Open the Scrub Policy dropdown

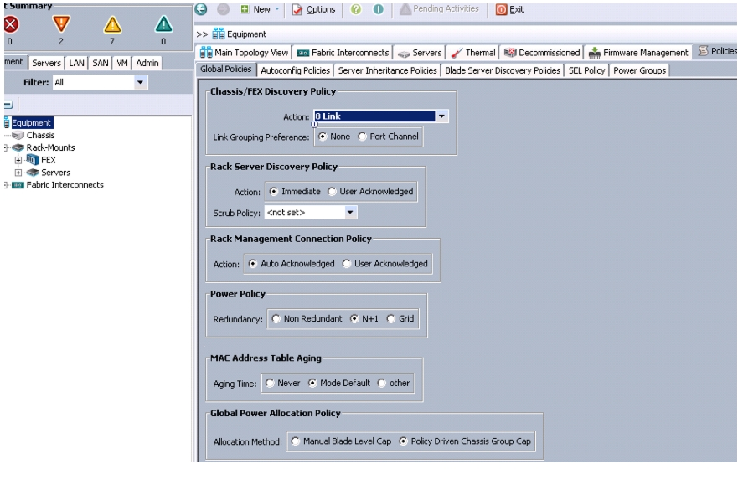point(350,212)
